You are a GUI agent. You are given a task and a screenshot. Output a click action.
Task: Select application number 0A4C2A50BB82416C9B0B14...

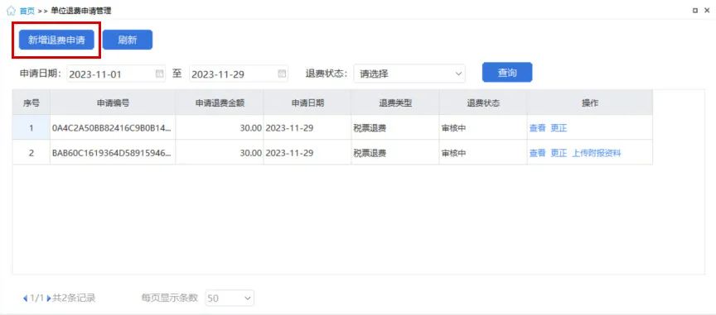pyautogui.click(x=112, y=128)
